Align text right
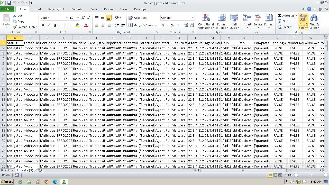 109,25
